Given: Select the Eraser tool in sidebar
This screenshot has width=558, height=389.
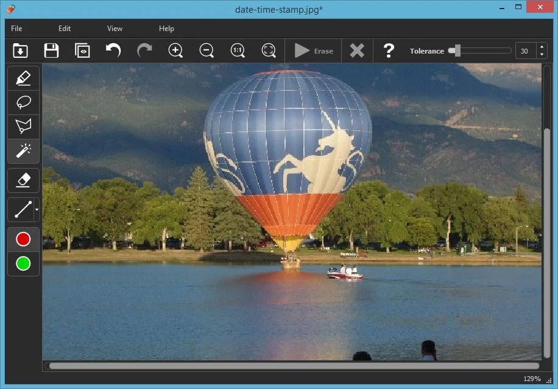Looking at the screenshot, I should [x=23, y=180].
